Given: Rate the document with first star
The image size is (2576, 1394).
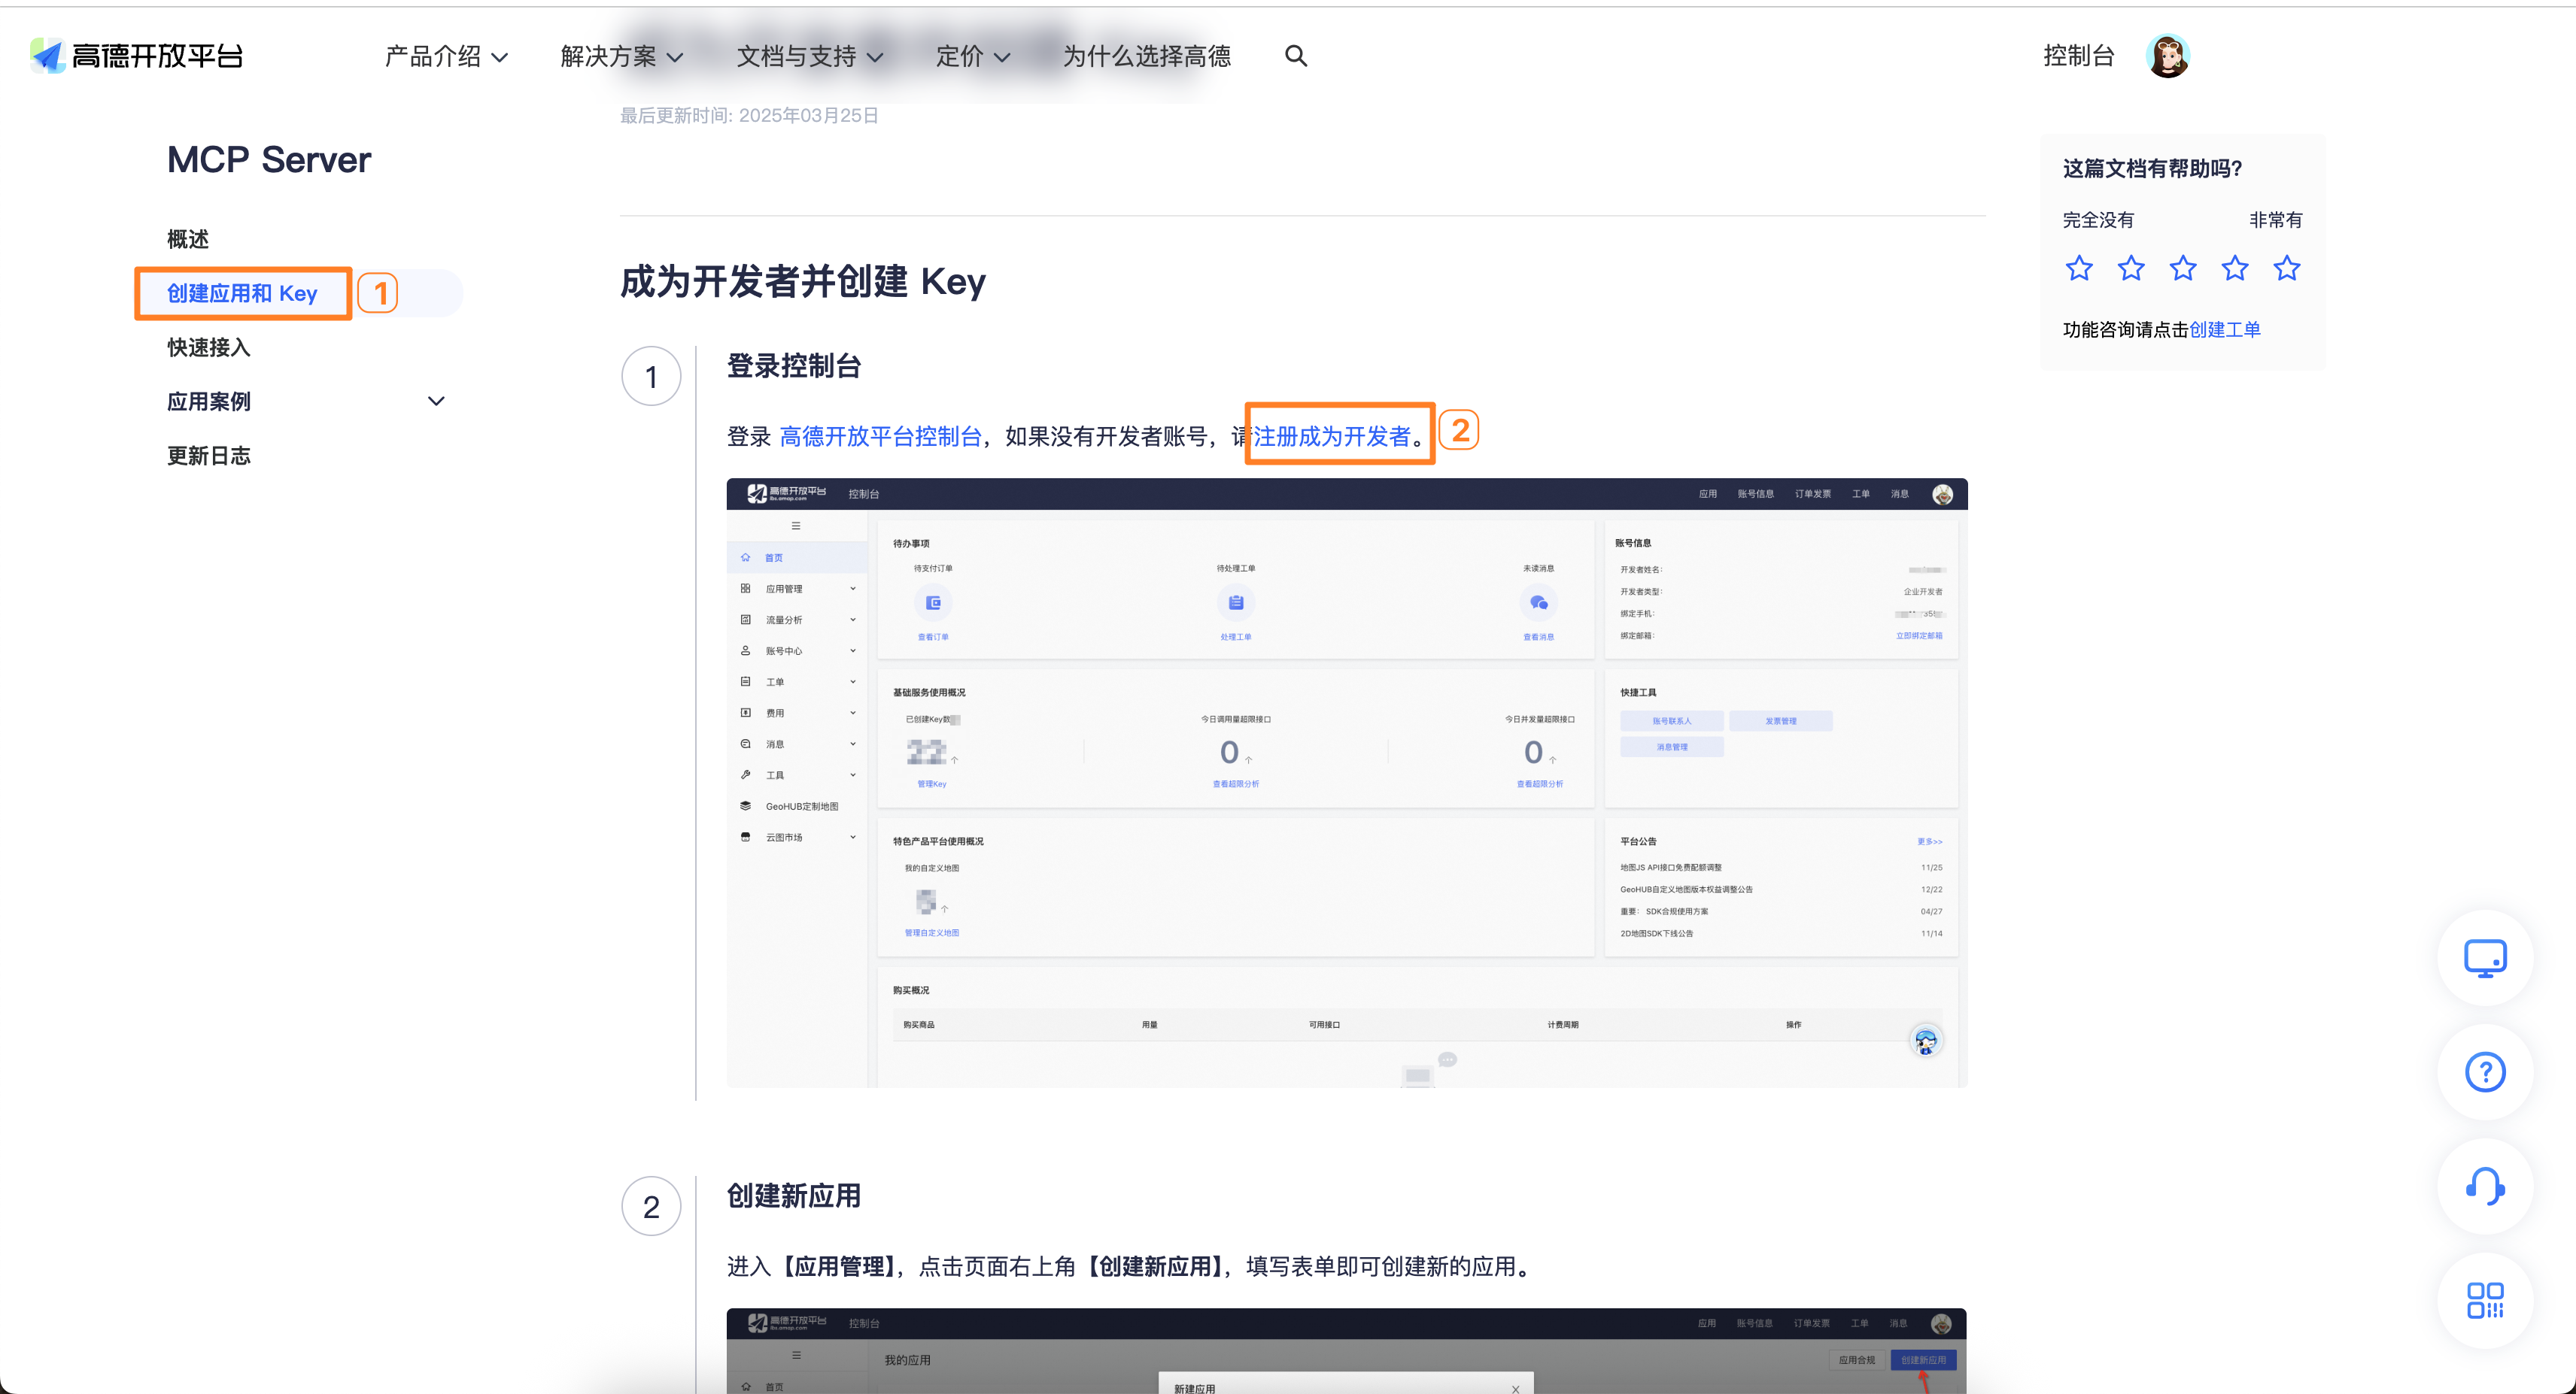Looking at the screenshot, I should [2079, 268].
